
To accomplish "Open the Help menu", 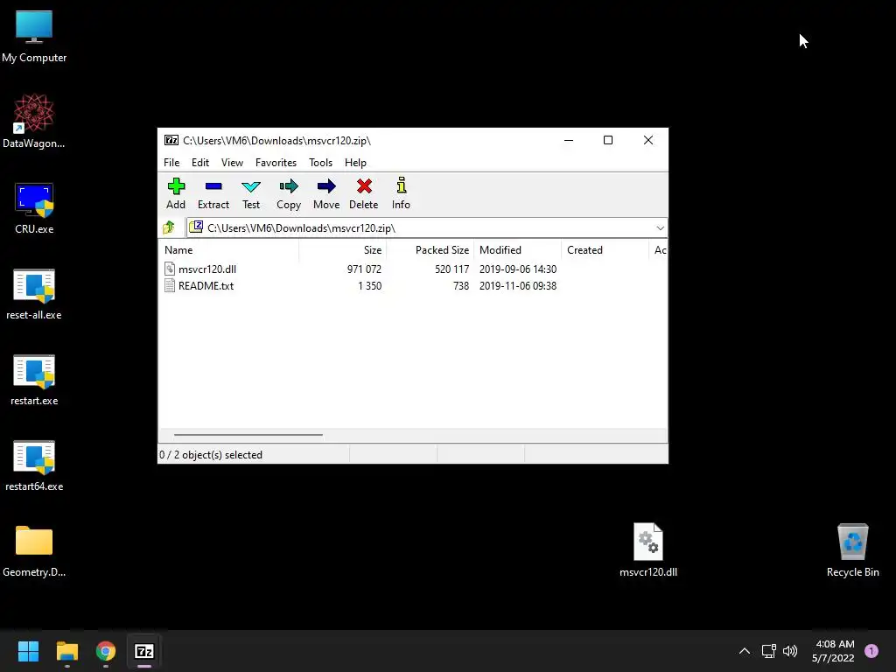I will click(x=355, y=162).
